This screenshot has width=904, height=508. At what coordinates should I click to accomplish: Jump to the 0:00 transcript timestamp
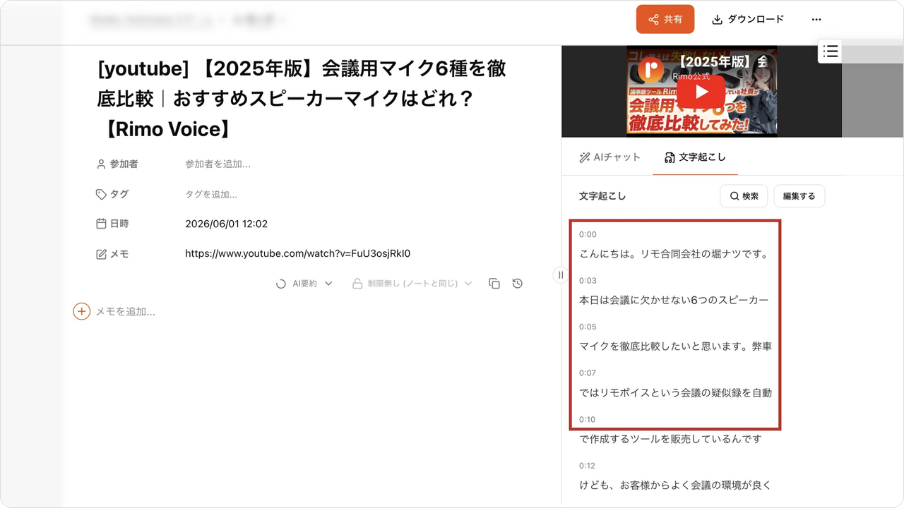click(588, 234)
